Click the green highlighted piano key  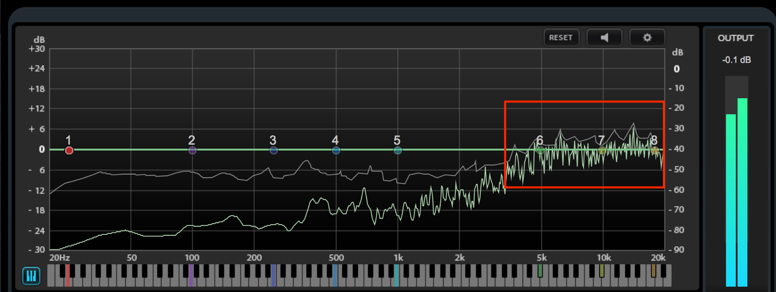pyautogui.click(x=540, y=271)
